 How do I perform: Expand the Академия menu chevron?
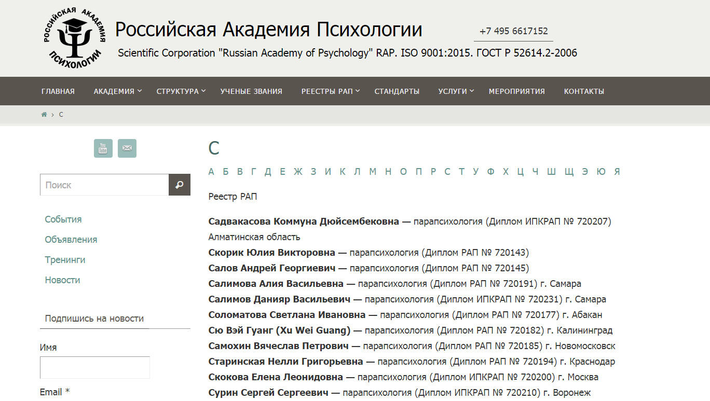click(x=140, y=91)
